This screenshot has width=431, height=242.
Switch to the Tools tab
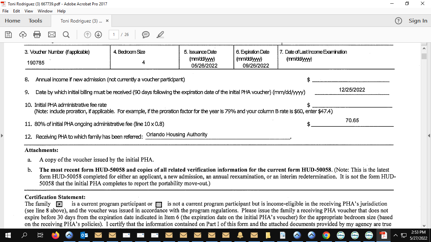35,21
